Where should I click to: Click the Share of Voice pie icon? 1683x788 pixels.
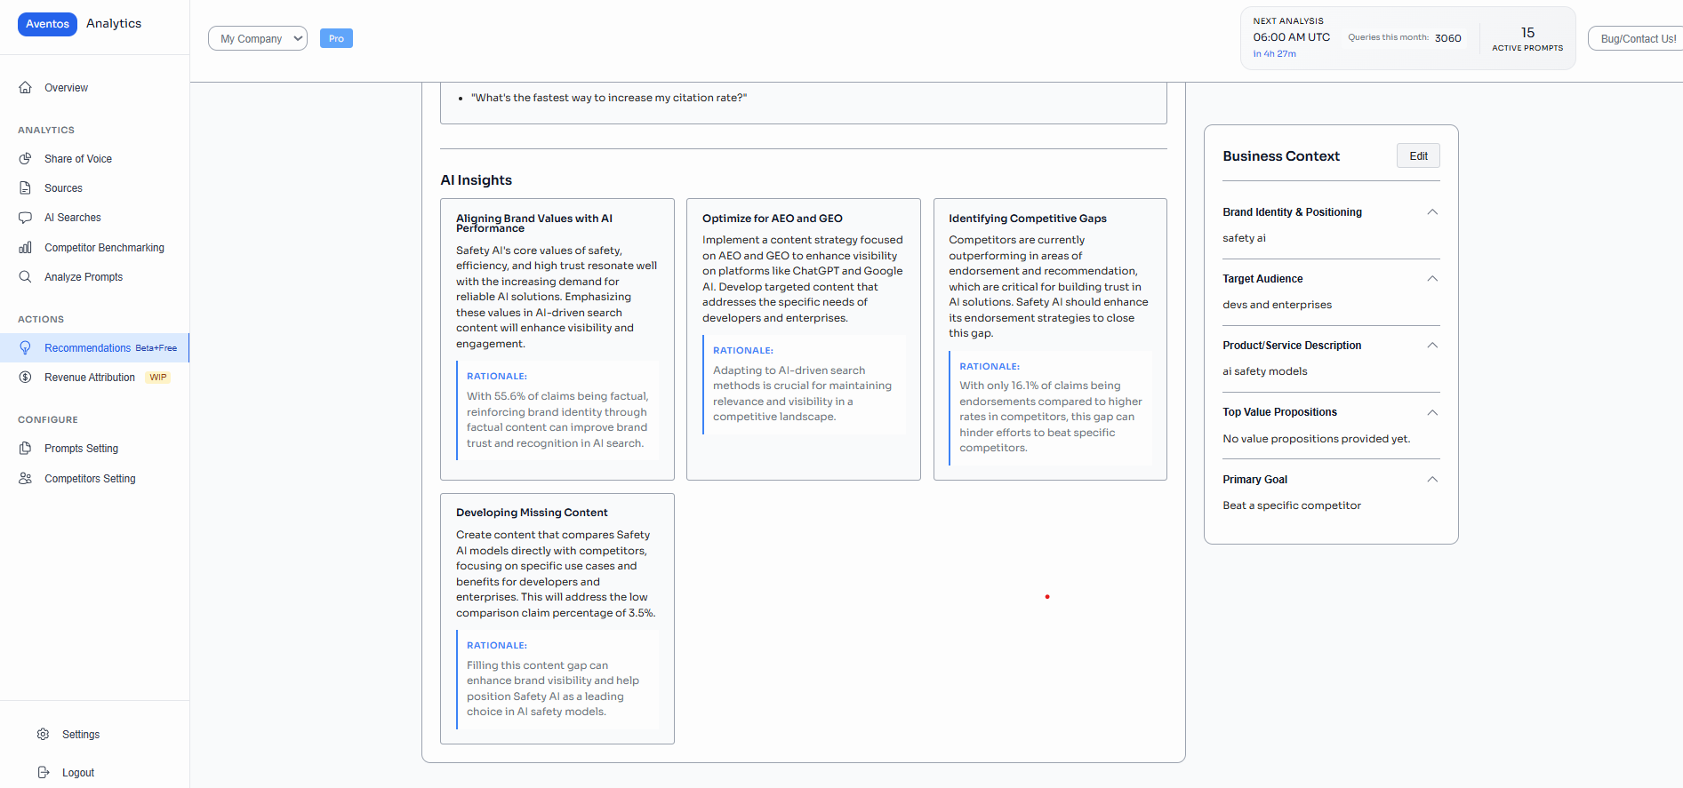(x=26, y=159)
